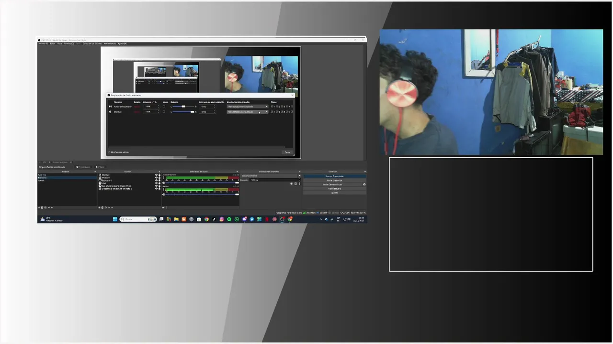Screen dimensions: 613x344
Task: Lock the Mic/Aux source in Fuentes
Action: click(159, 175)
